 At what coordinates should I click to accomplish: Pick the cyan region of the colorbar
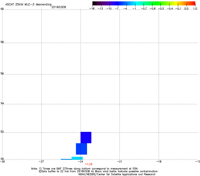(x=137, y=4)
